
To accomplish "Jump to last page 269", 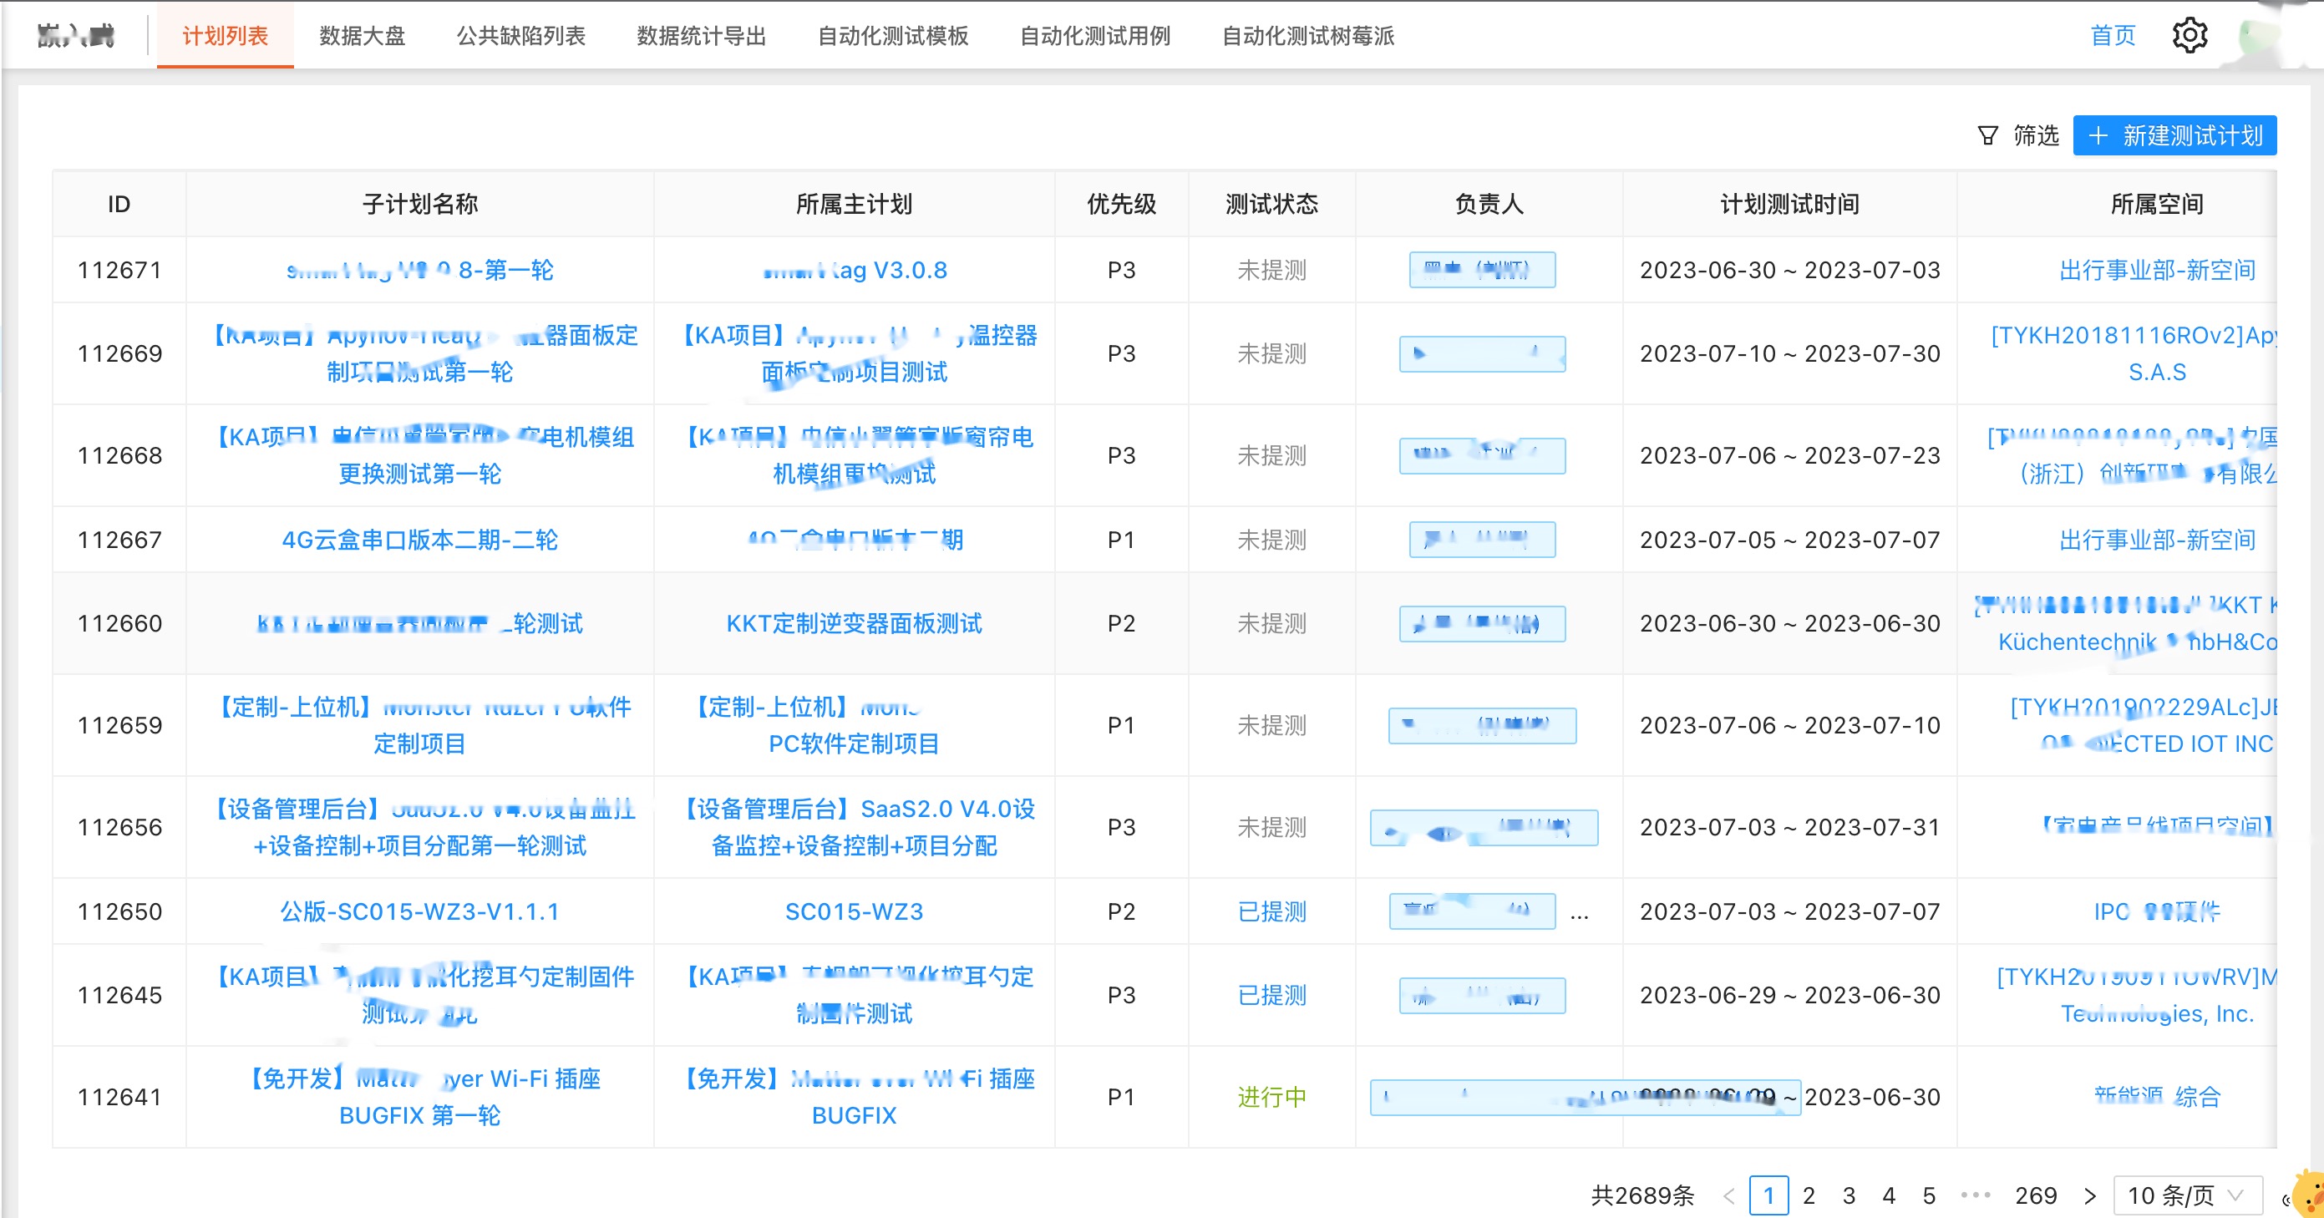I will 2036,1195.
